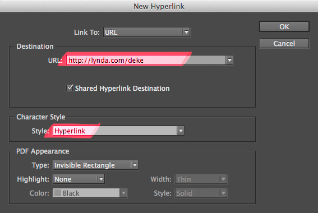The image size is (318, 213).
Task: Open the Link To dropdown
Action: click(146, 32)
